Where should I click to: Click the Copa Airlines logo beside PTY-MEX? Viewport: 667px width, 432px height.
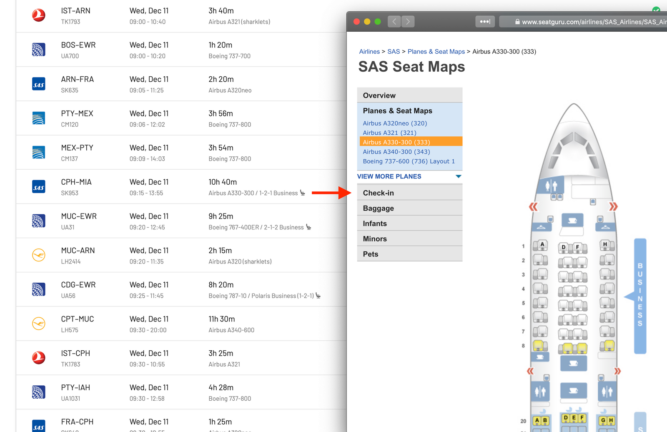tap(39, 118)
